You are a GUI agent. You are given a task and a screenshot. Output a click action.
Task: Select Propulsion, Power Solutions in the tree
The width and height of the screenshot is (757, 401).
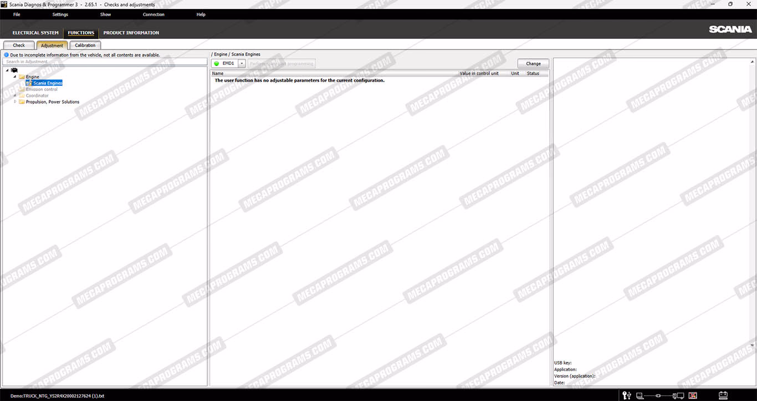53,102
